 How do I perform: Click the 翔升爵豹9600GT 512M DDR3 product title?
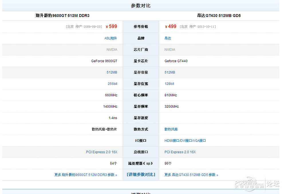click(x=62, y=15)
